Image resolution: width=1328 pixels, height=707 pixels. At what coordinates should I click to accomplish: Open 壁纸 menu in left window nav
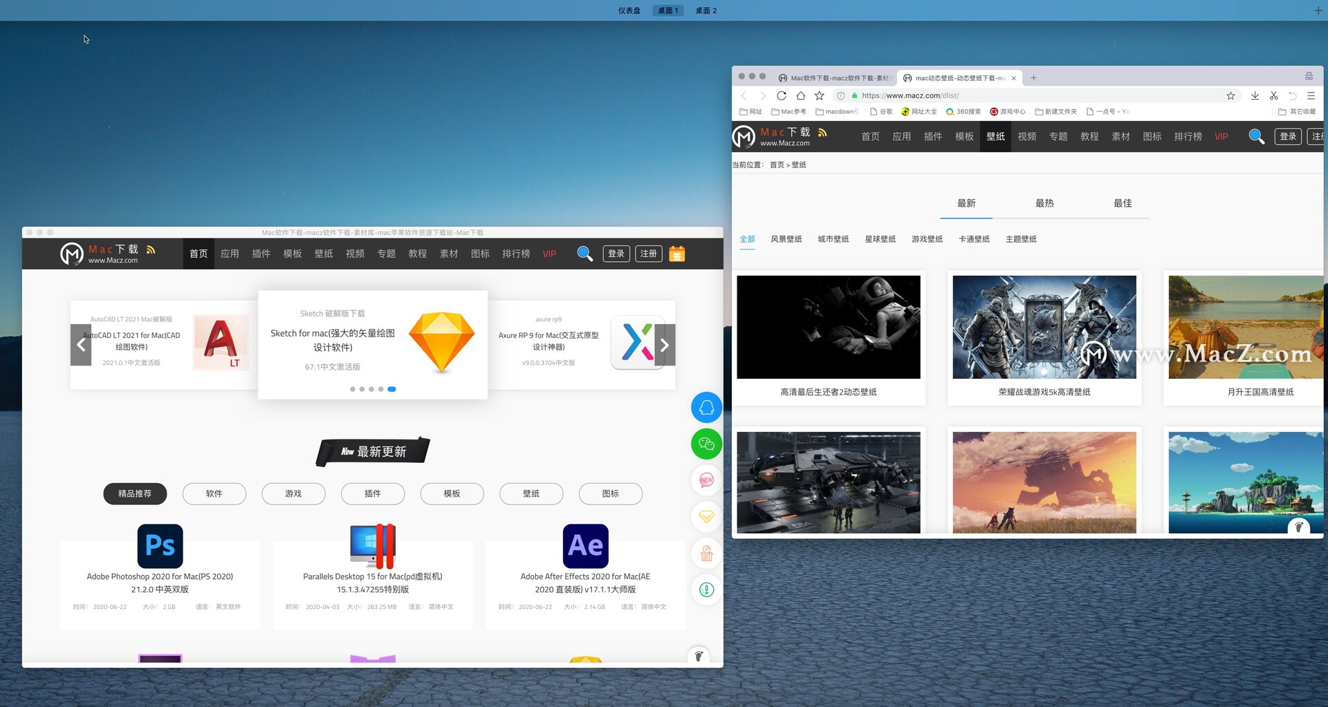[x=324, y=254]
